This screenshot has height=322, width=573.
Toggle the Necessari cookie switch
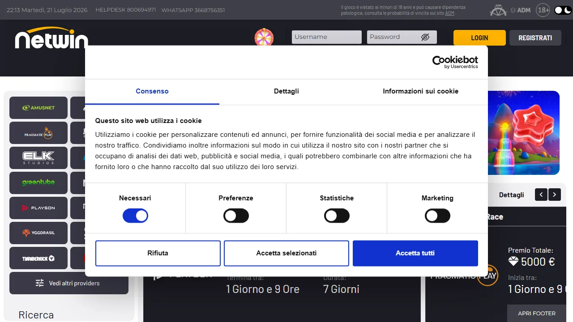135,216
